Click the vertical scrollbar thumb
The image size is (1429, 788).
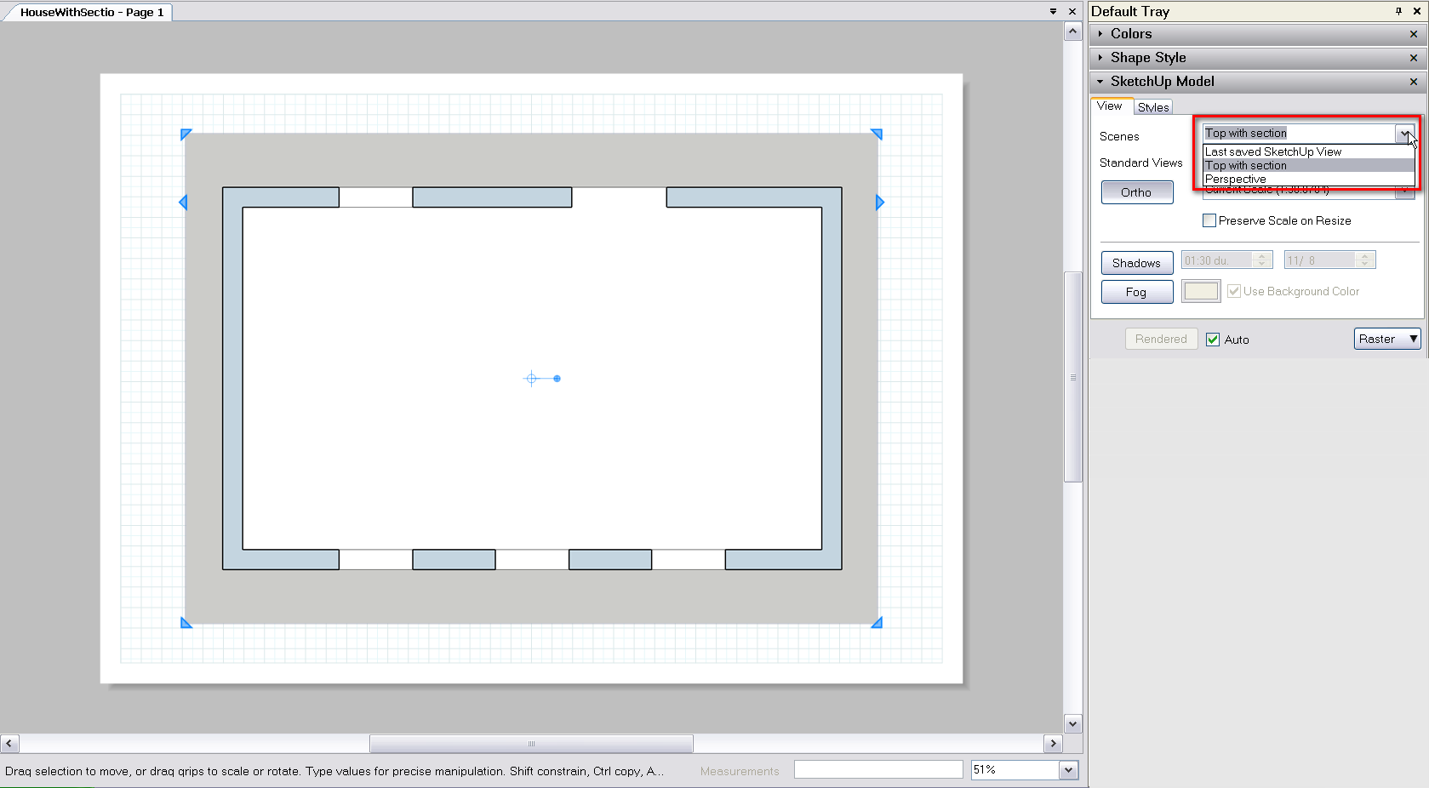click(x=1073, y=377)
